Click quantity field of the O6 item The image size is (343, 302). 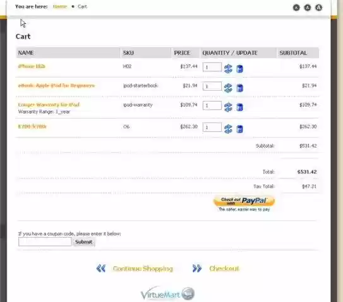click(x=212, y=127)
